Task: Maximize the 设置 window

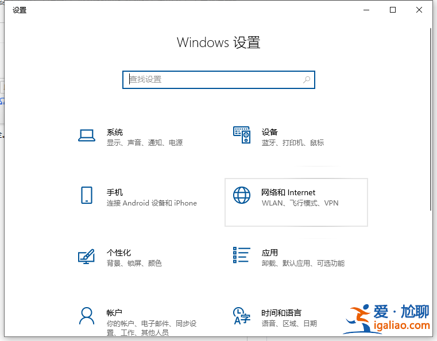Action: click(x=393, y=10)
